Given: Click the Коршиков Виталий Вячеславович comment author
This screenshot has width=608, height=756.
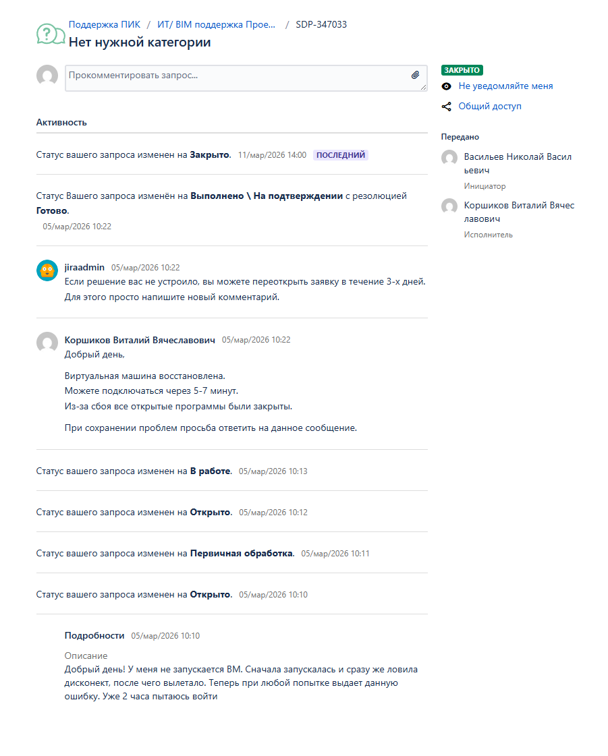Looking at the screenshot, I should (140, 340).
